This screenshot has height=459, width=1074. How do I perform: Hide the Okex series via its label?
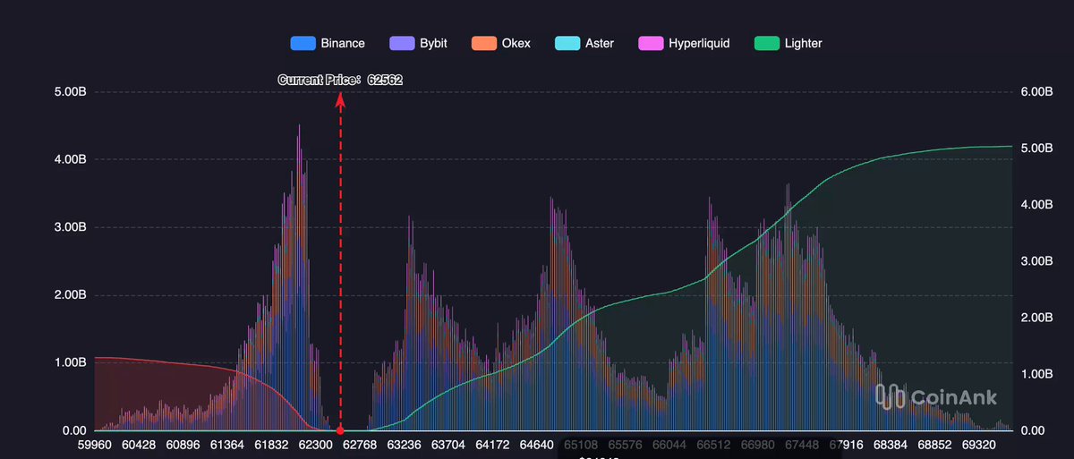coord(516,43)
